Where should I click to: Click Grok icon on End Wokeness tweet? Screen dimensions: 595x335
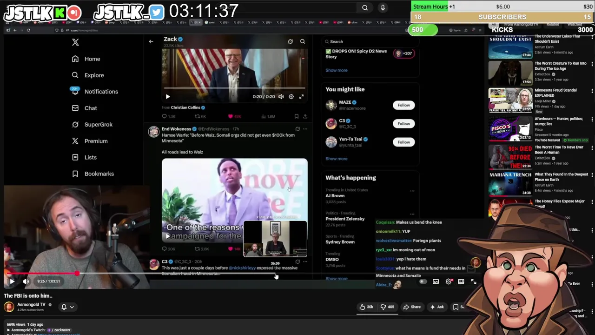click(297, 129)
